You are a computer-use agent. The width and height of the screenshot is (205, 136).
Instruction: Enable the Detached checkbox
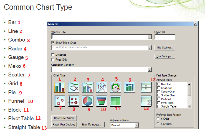53,55
